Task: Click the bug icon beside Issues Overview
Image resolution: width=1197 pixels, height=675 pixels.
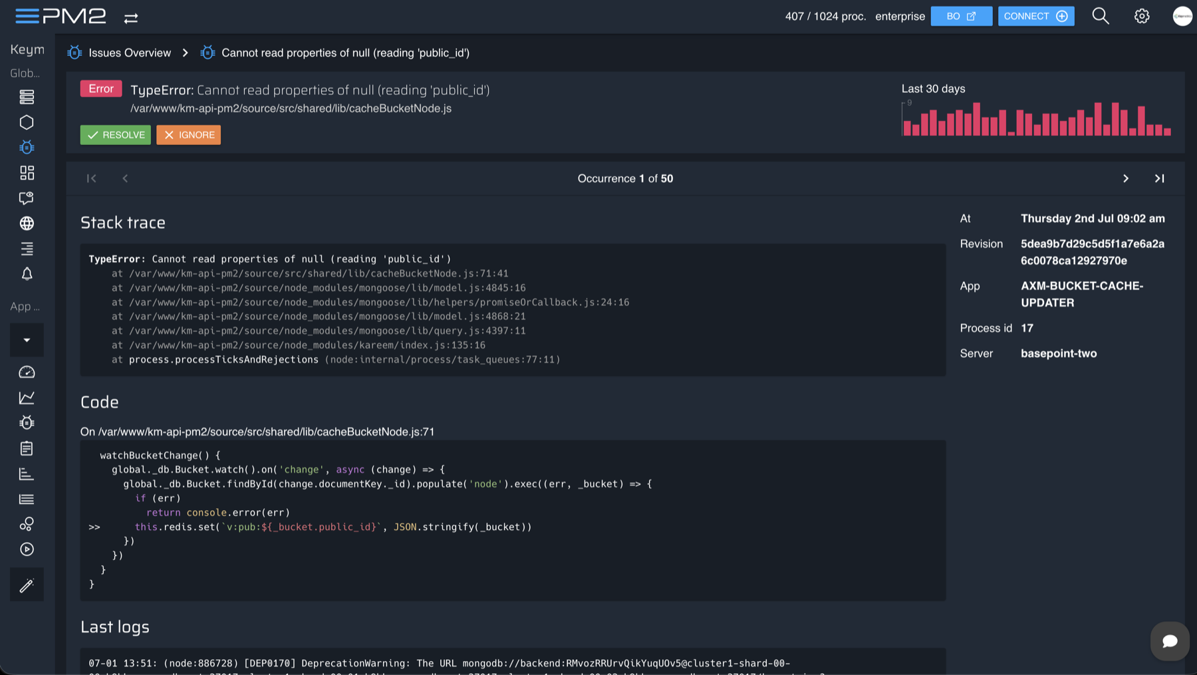Action: coord(75,53)
